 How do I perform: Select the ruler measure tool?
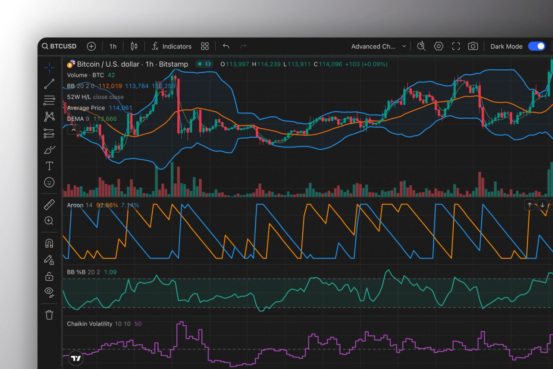click(x=49, y=205)
